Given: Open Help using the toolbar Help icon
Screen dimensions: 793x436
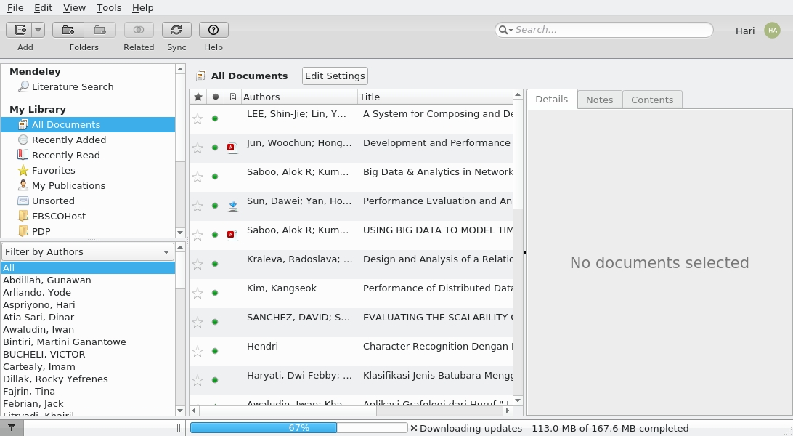Looking at the screenshot, I should (x=213, y=29).
